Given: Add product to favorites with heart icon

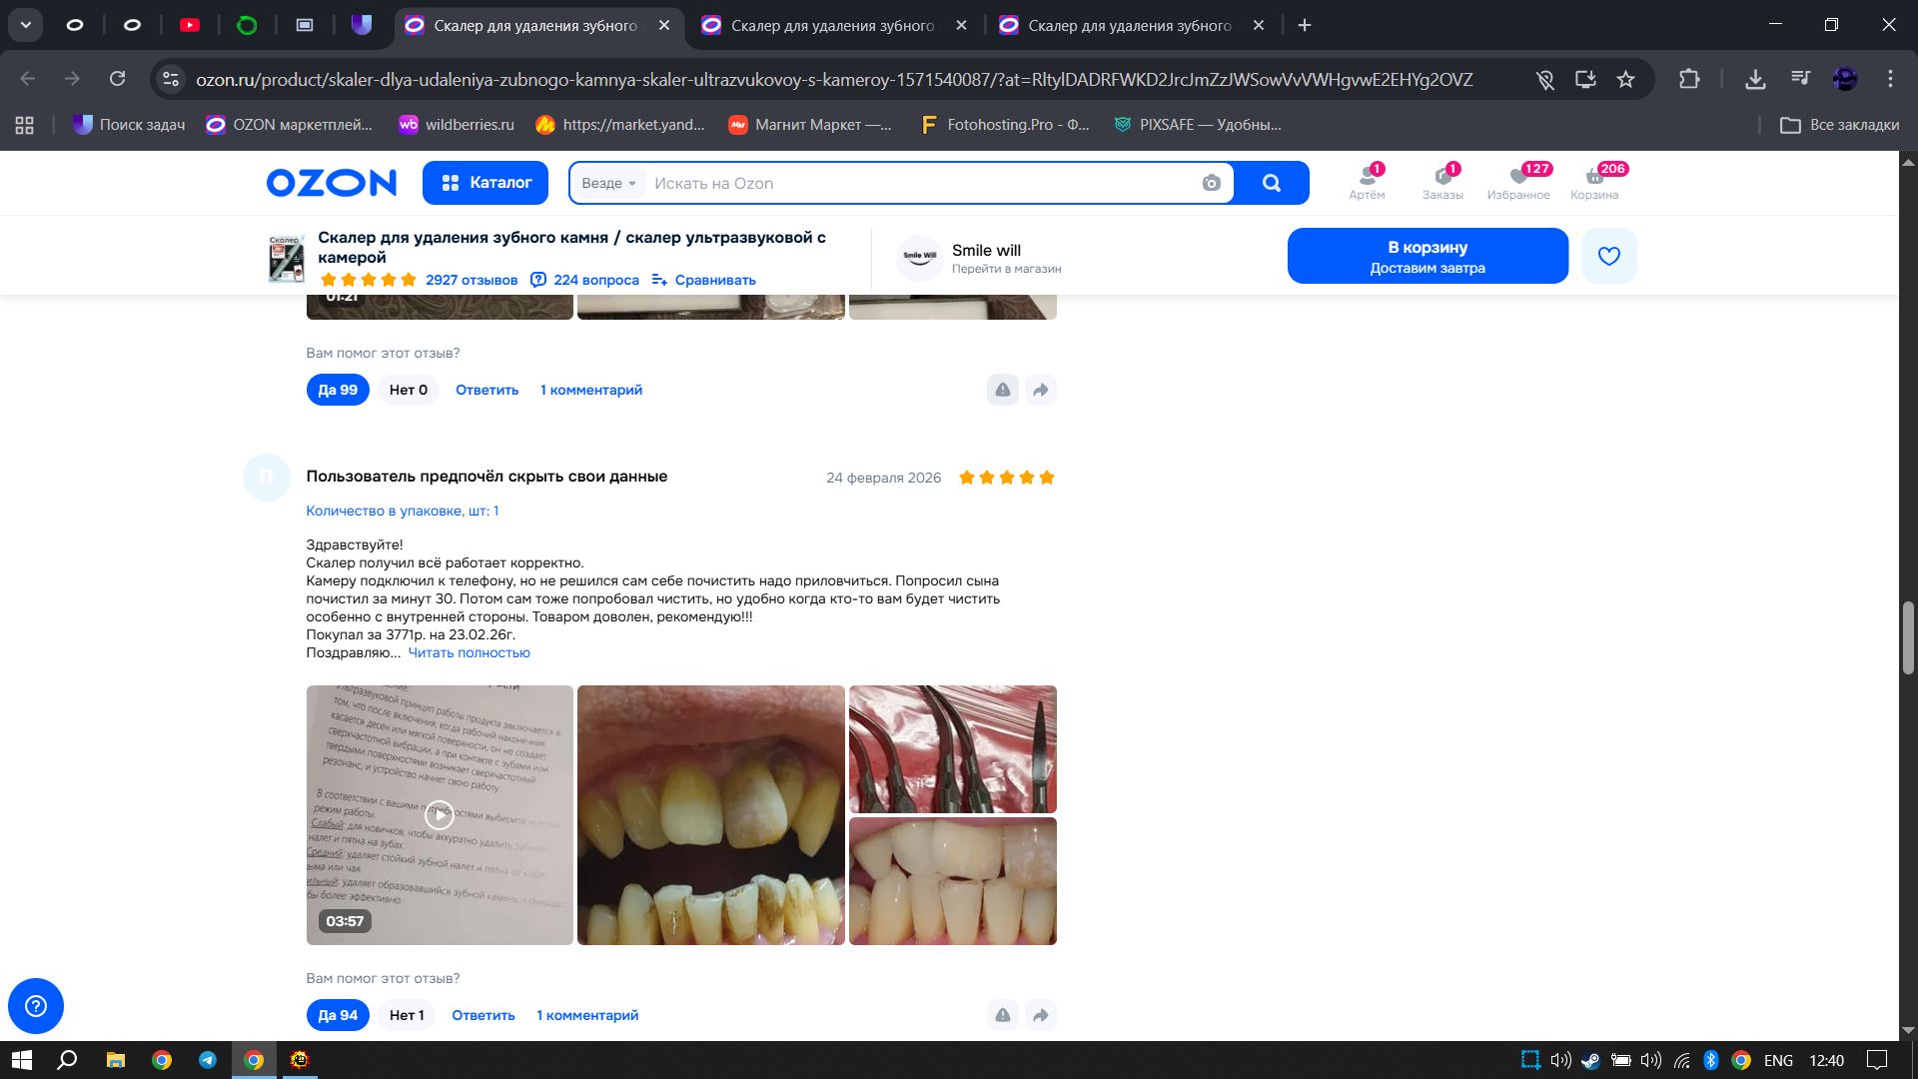Looking at the screenshot, I should point(1608,256).
